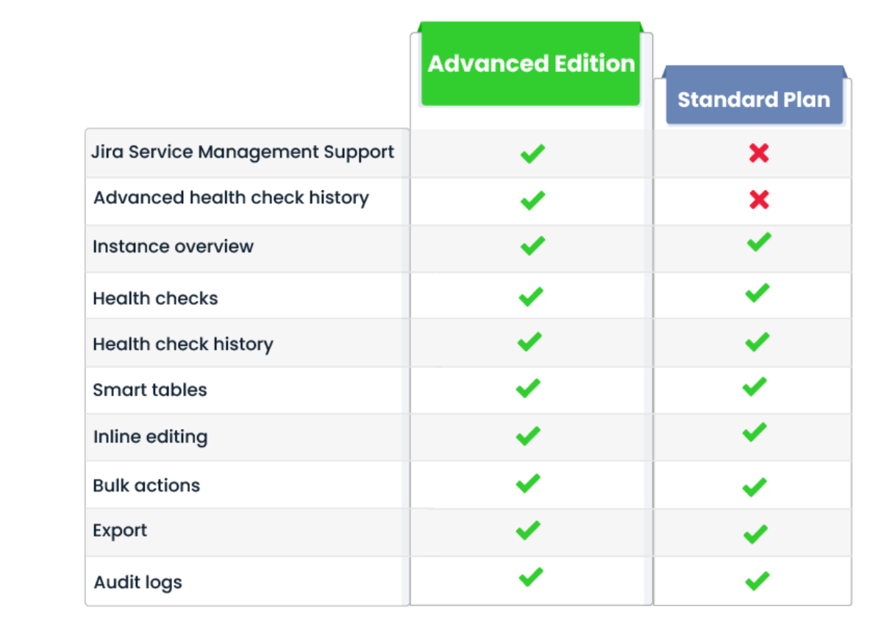The width and height of the screenshot is (881, 627).
Task: Click Advanced Edition checkmark for Advanced health check history
Action: pyautogui.click(x=532, y=200)
